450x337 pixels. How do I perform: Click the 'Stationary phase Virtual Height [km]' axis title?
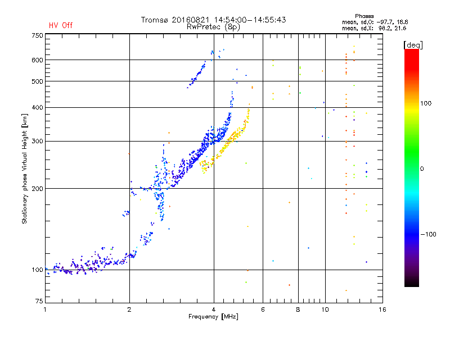click(25, 168)
